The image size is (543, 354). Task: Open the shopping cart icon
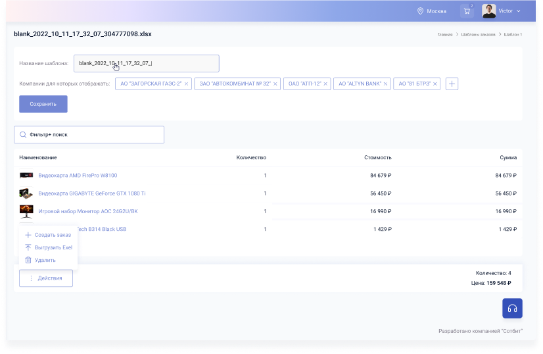467,11
